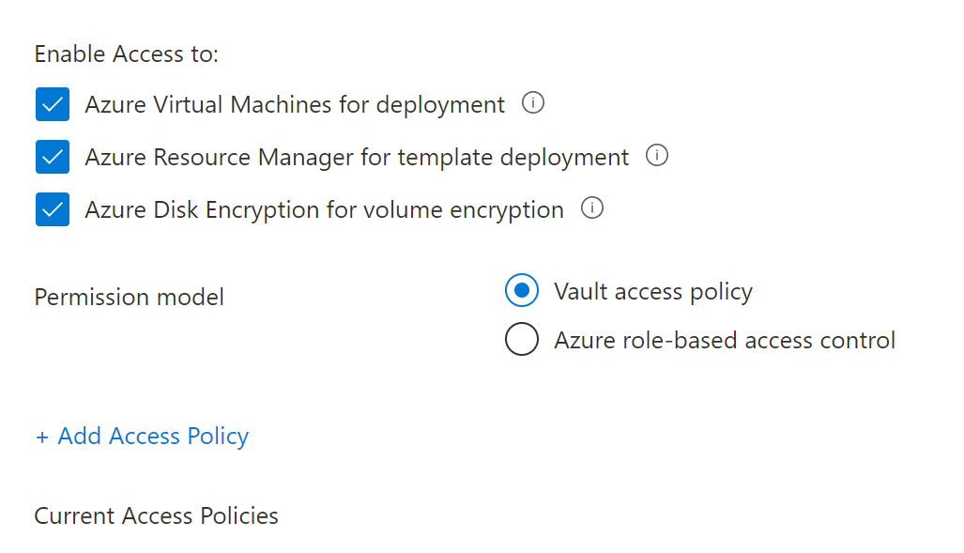Click 'Azure Disk Encryption for volume encryption' label
The image size is (964, 553).
click(324, 209)
